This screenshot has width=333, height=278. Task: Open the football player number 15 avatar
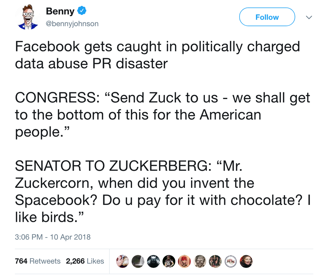click(x=168, y=261)
